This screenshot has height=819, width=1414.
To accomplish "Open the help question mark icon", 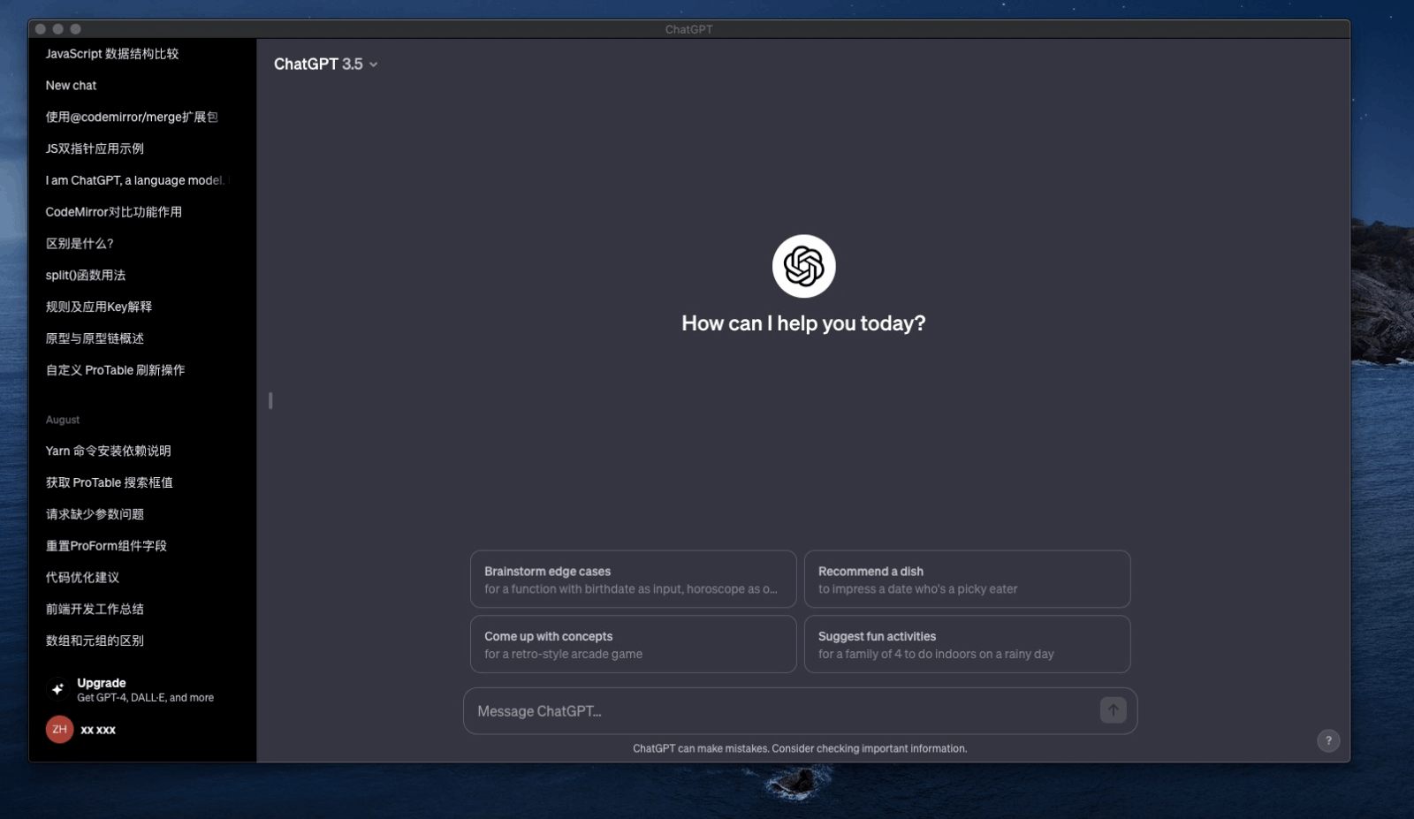I will pos(1328,740).
